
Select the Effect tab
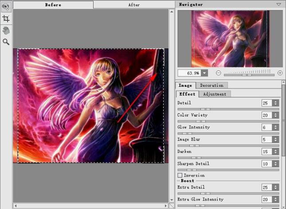tap(187, 94)
